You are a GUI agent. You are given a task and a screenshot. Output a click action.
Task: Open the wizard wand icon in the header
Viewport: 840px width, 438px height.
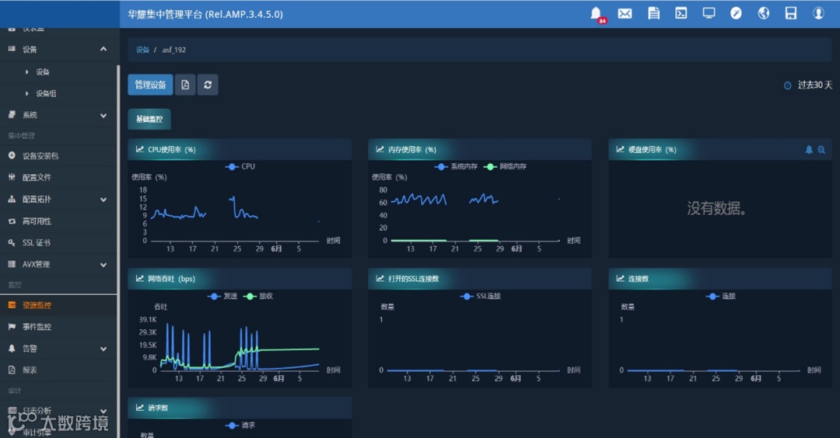point(736,13)
